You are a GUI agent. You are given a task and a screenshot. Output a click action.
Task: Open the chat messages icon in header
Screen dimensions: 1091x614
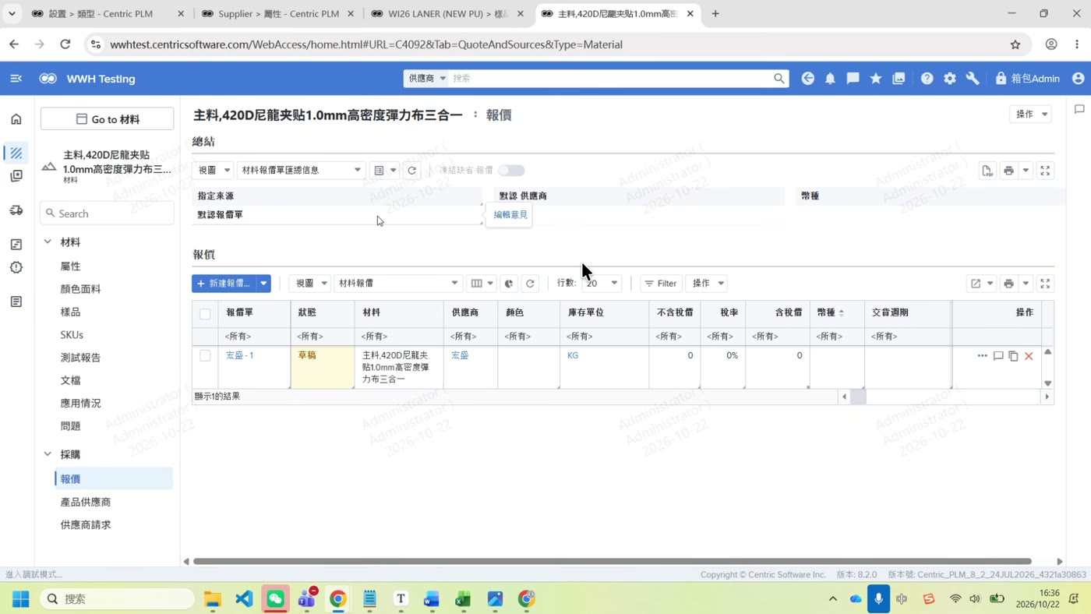[853, 79]
